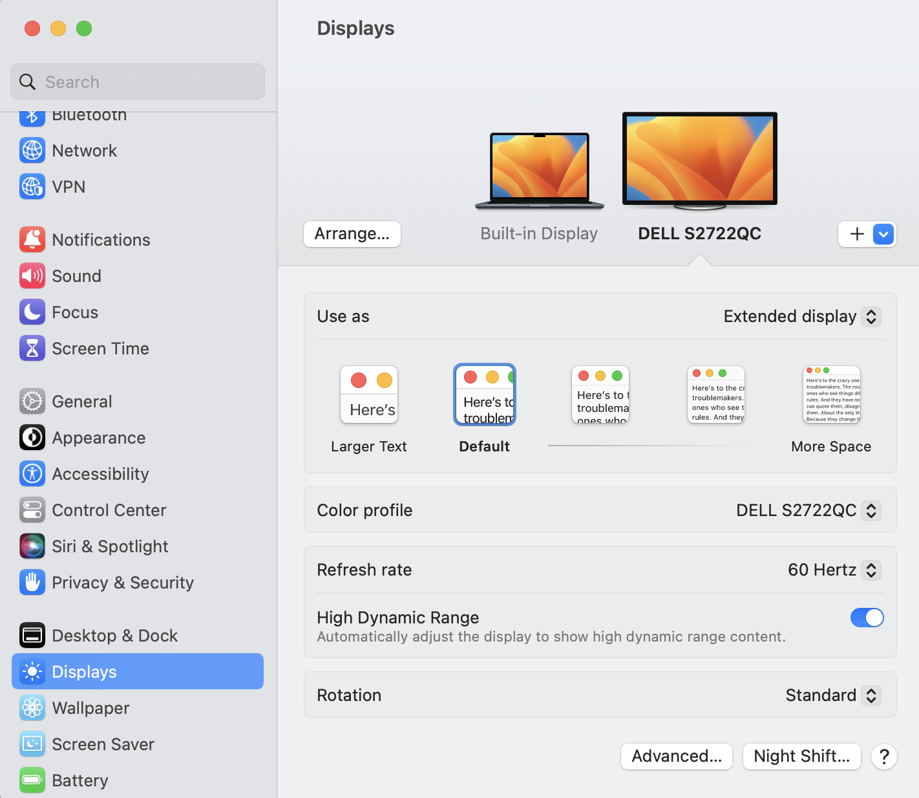The image size is (919, 798).
Task: Click the High Dynamic Range description text
Action: (551, 637)
